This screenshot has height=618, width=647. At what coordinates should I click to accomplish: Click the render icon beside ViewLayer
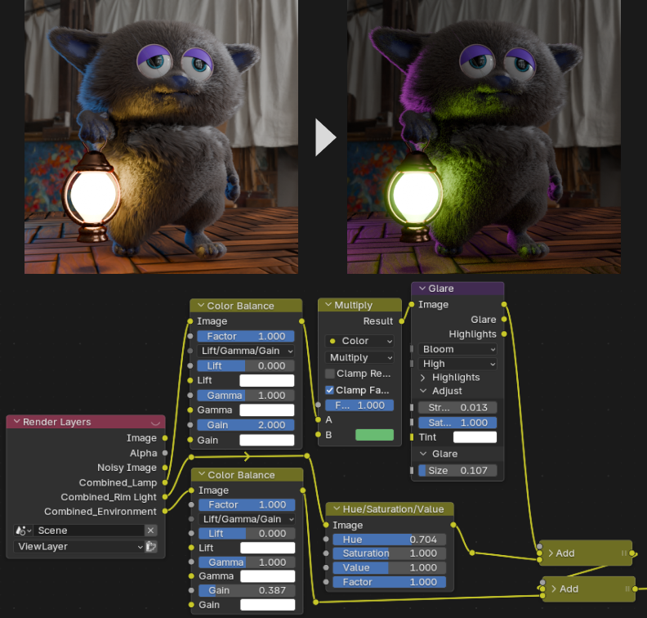(x=151, y=546)
